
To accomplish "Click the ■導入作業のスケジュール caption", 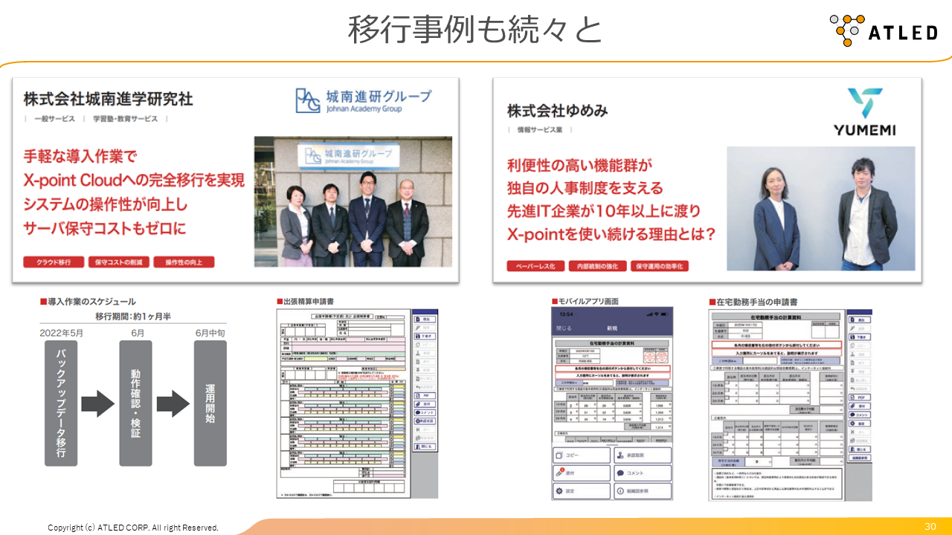I will 88,302.
